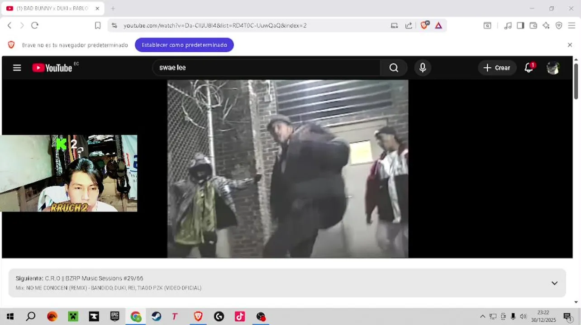
Task: Open the tab search icon in toolbar
Action: [x=487, y=26]
